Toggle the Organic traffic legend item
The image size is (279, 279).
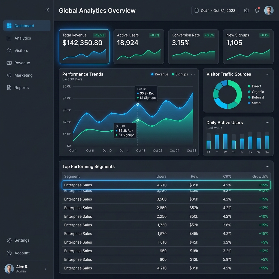(x=256, y=92)
